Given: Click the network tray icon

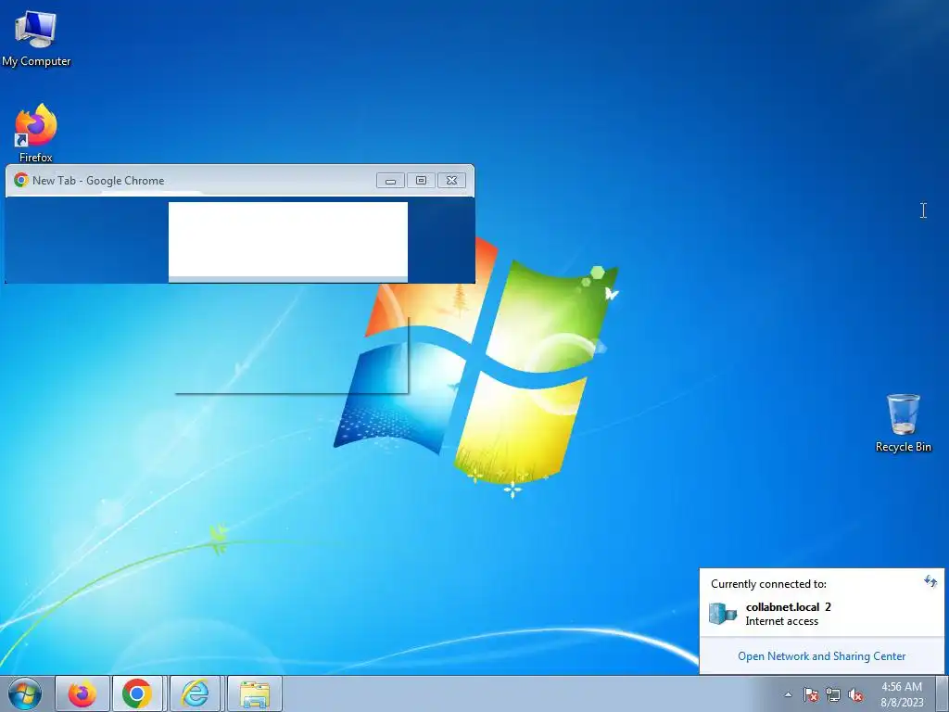Looking at the screenshot, I should coord(833,694).
